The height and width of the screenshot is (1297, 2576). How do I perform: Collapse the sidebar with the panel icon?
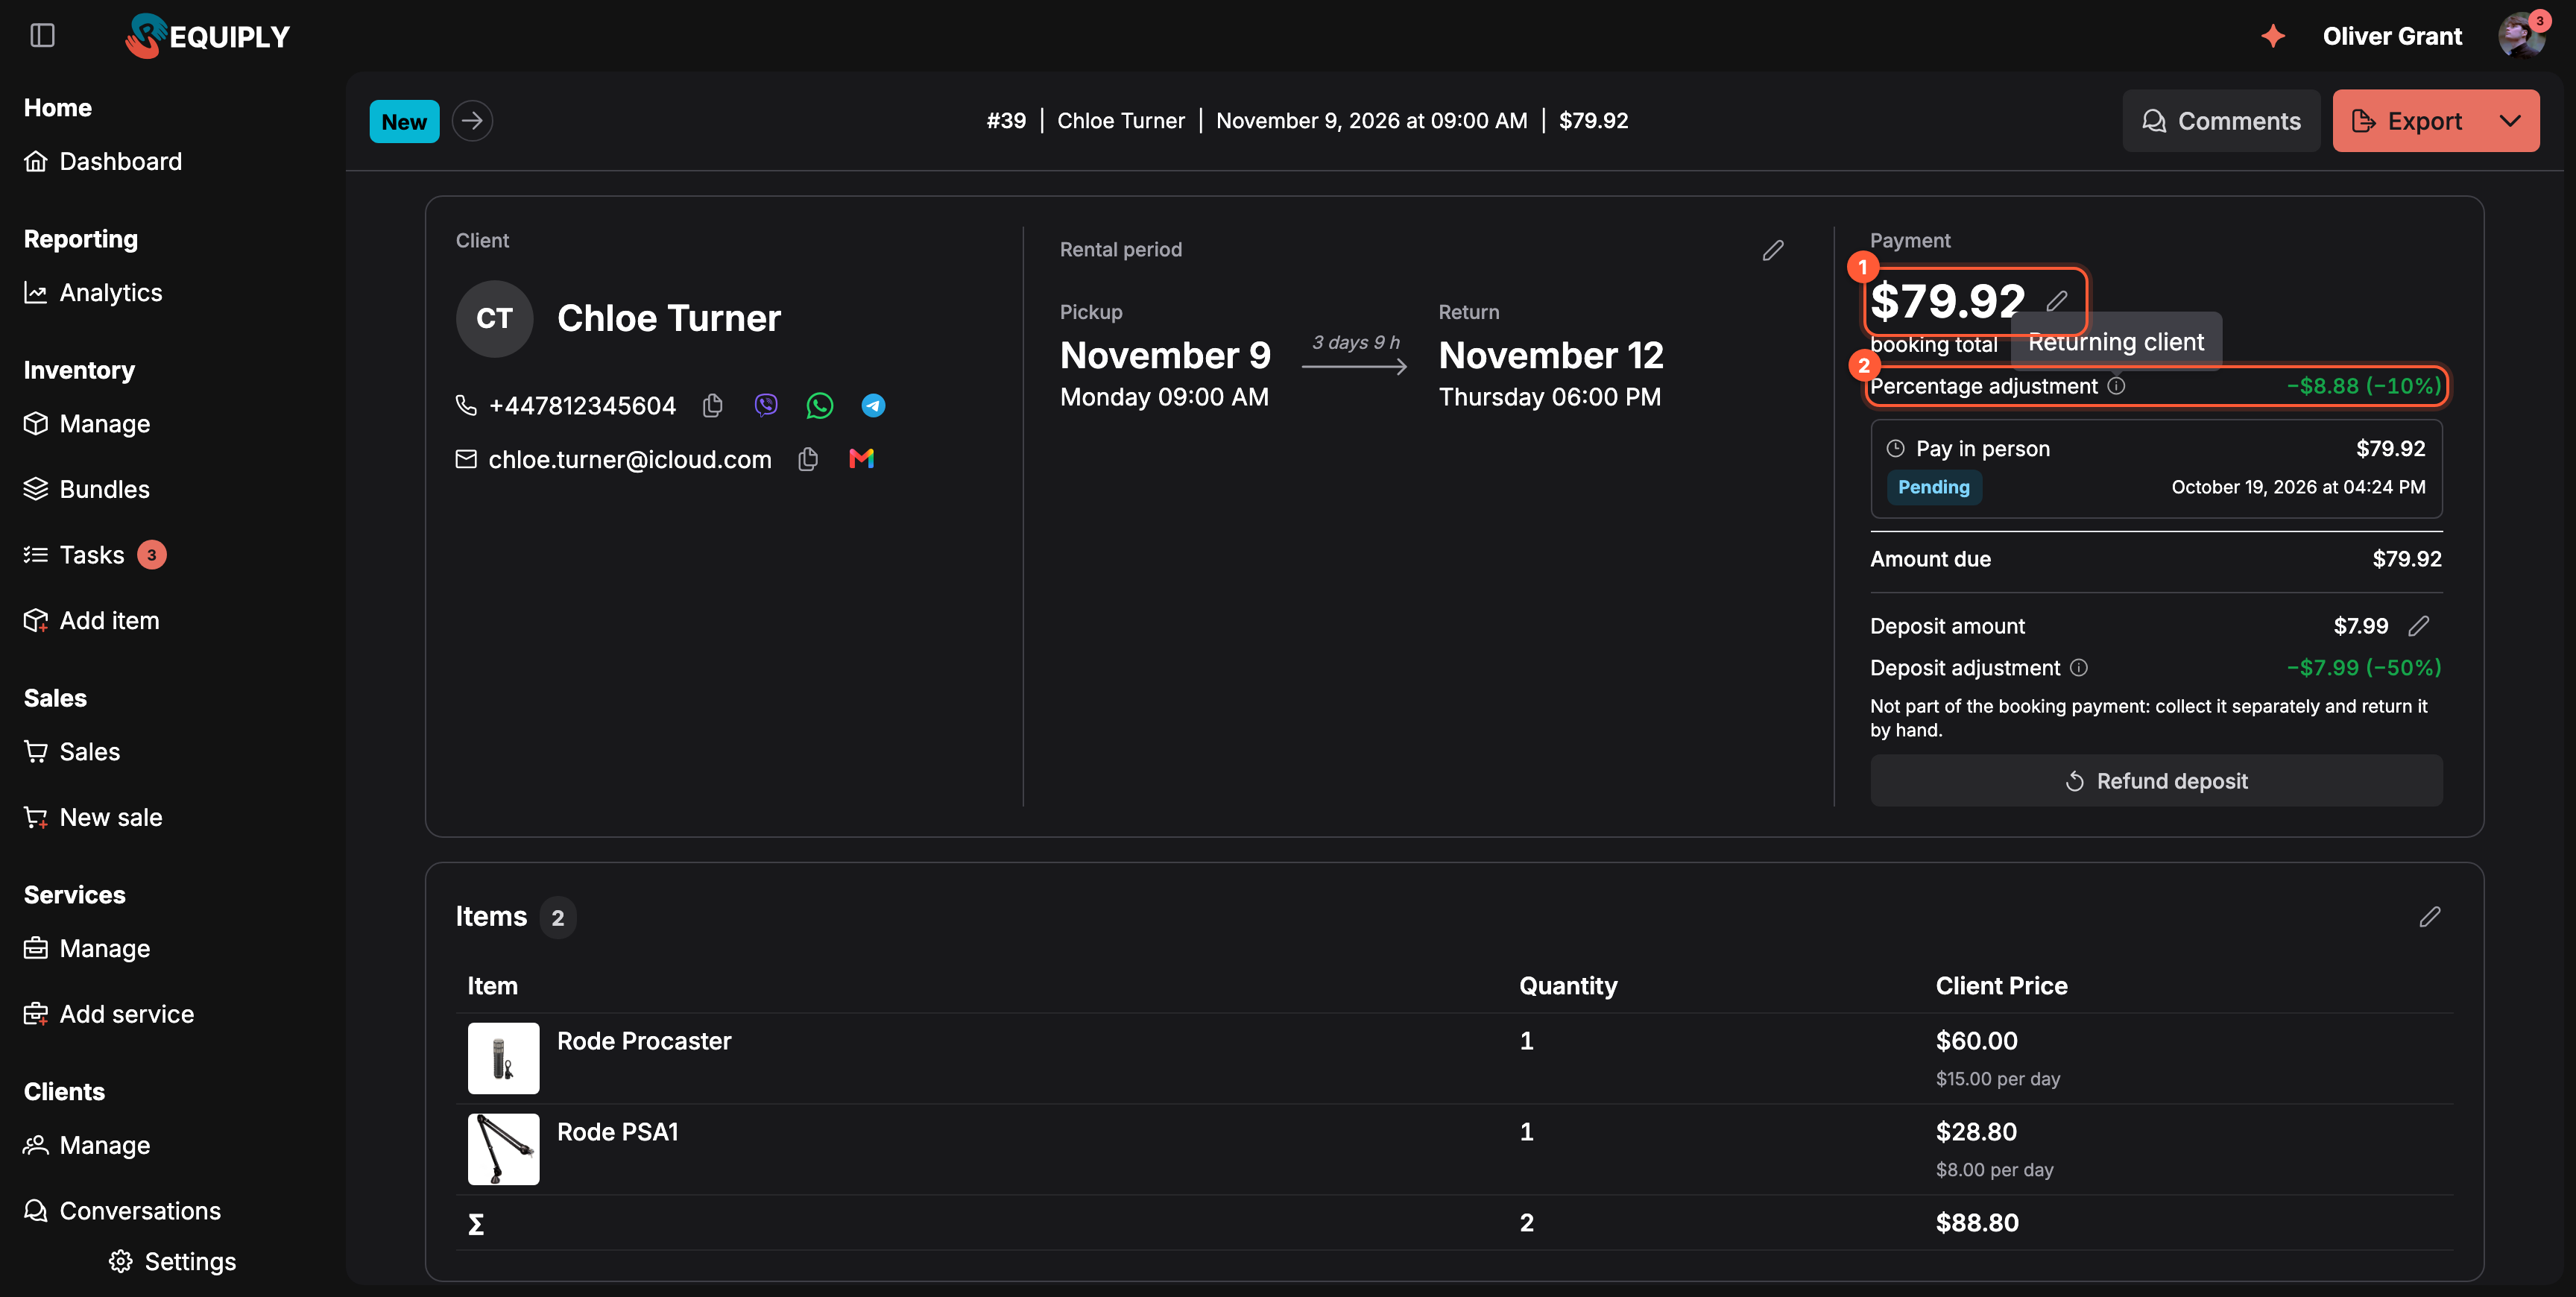click(x=42, y=36)
